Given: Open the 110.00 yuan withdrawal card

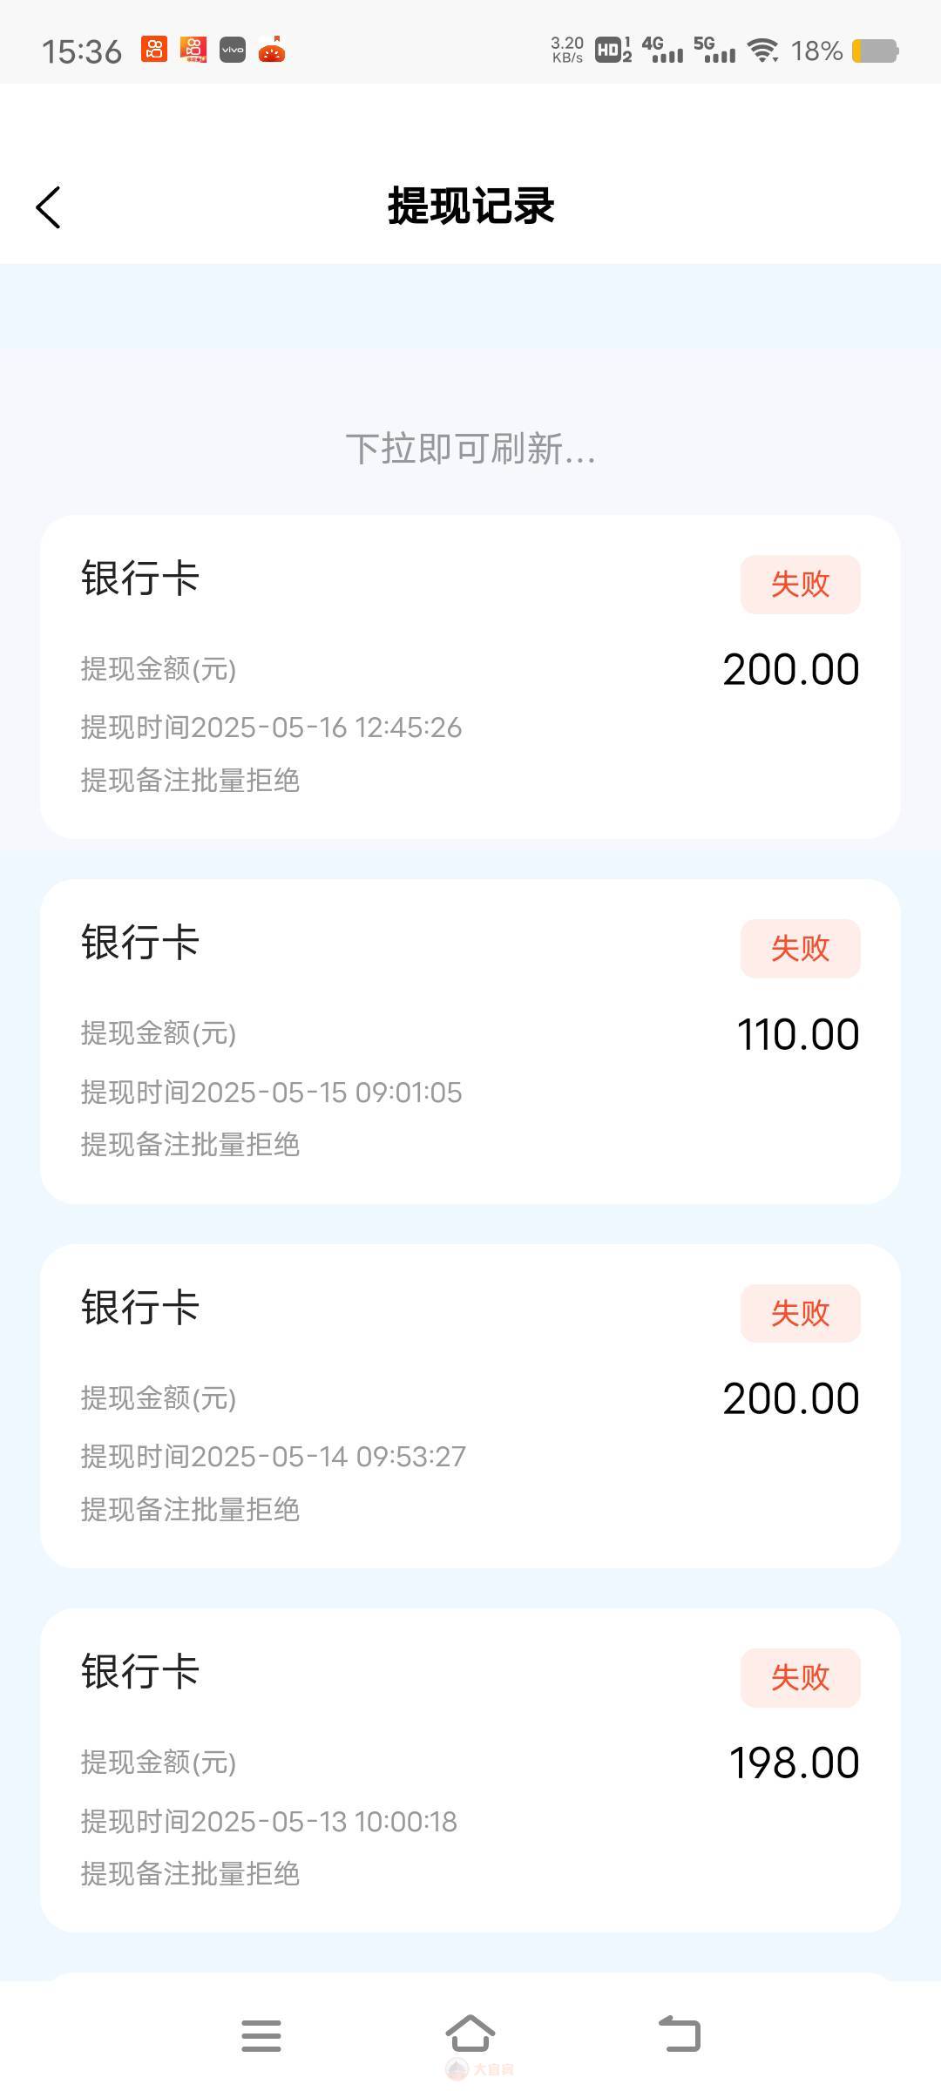Looking at the screenshot, I should [470, 1041].
